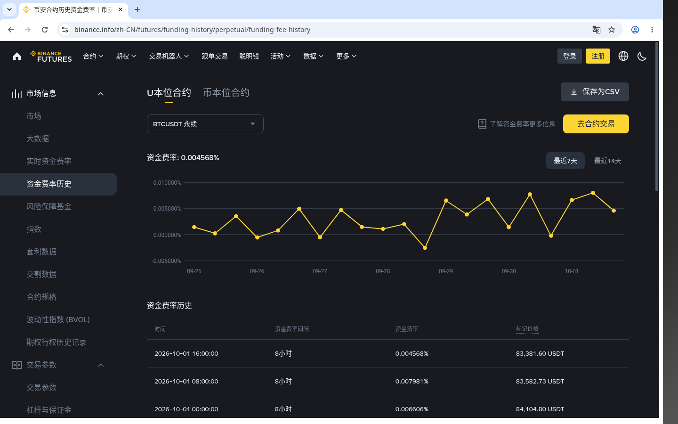This screenshot has height=424, width=678.
Task: Open the 期权 navigation dropdown
Action: (x=126, y=56)
